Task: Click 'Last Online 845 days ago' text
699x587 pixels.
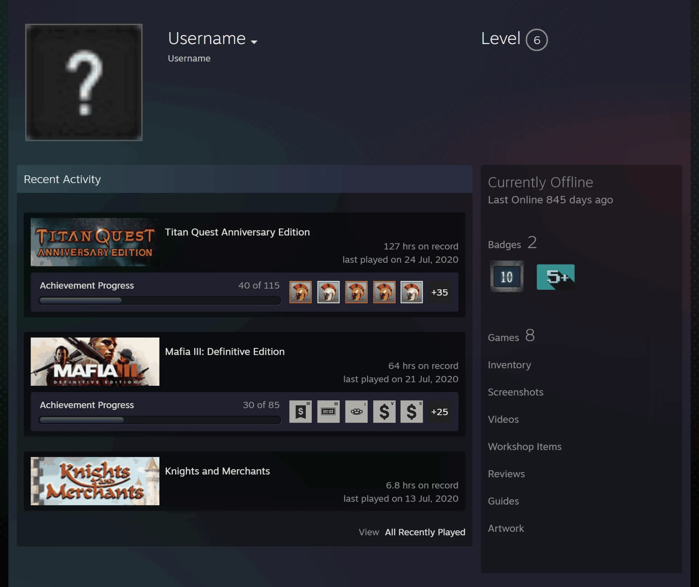Action: click(550, 200)
